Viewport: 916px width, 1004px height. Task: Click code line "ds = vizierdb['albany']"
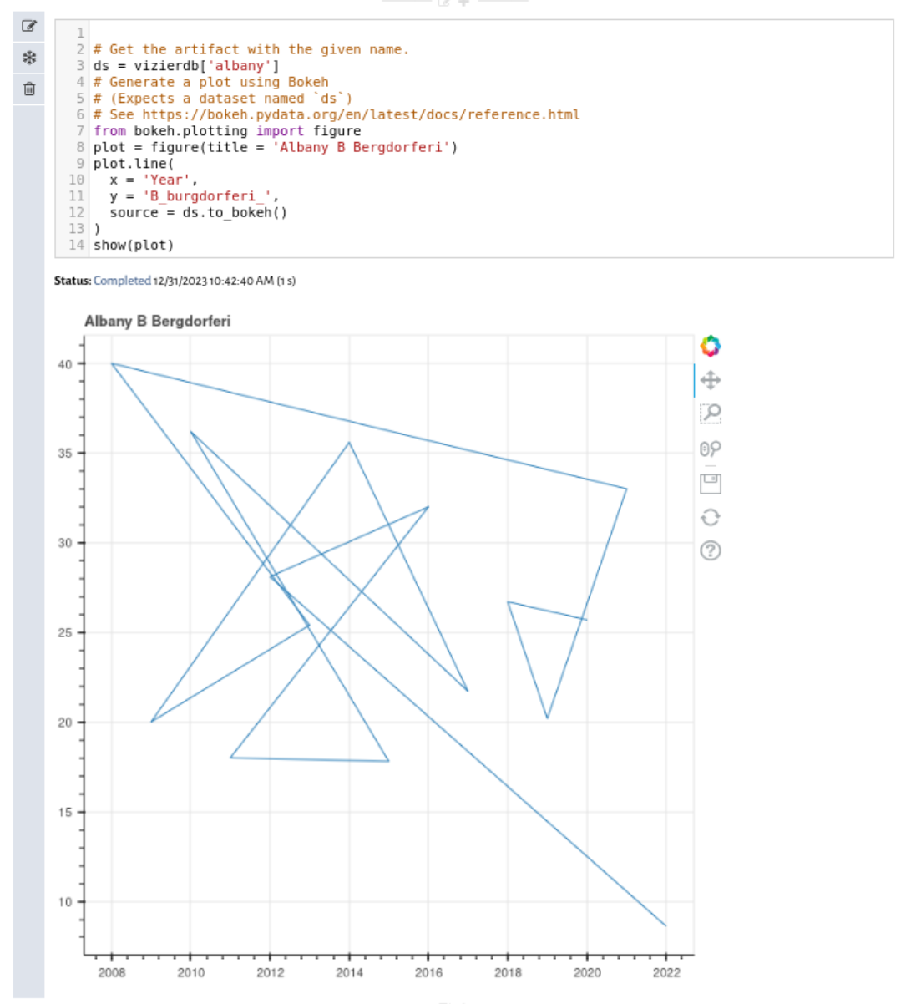[186, 65]
